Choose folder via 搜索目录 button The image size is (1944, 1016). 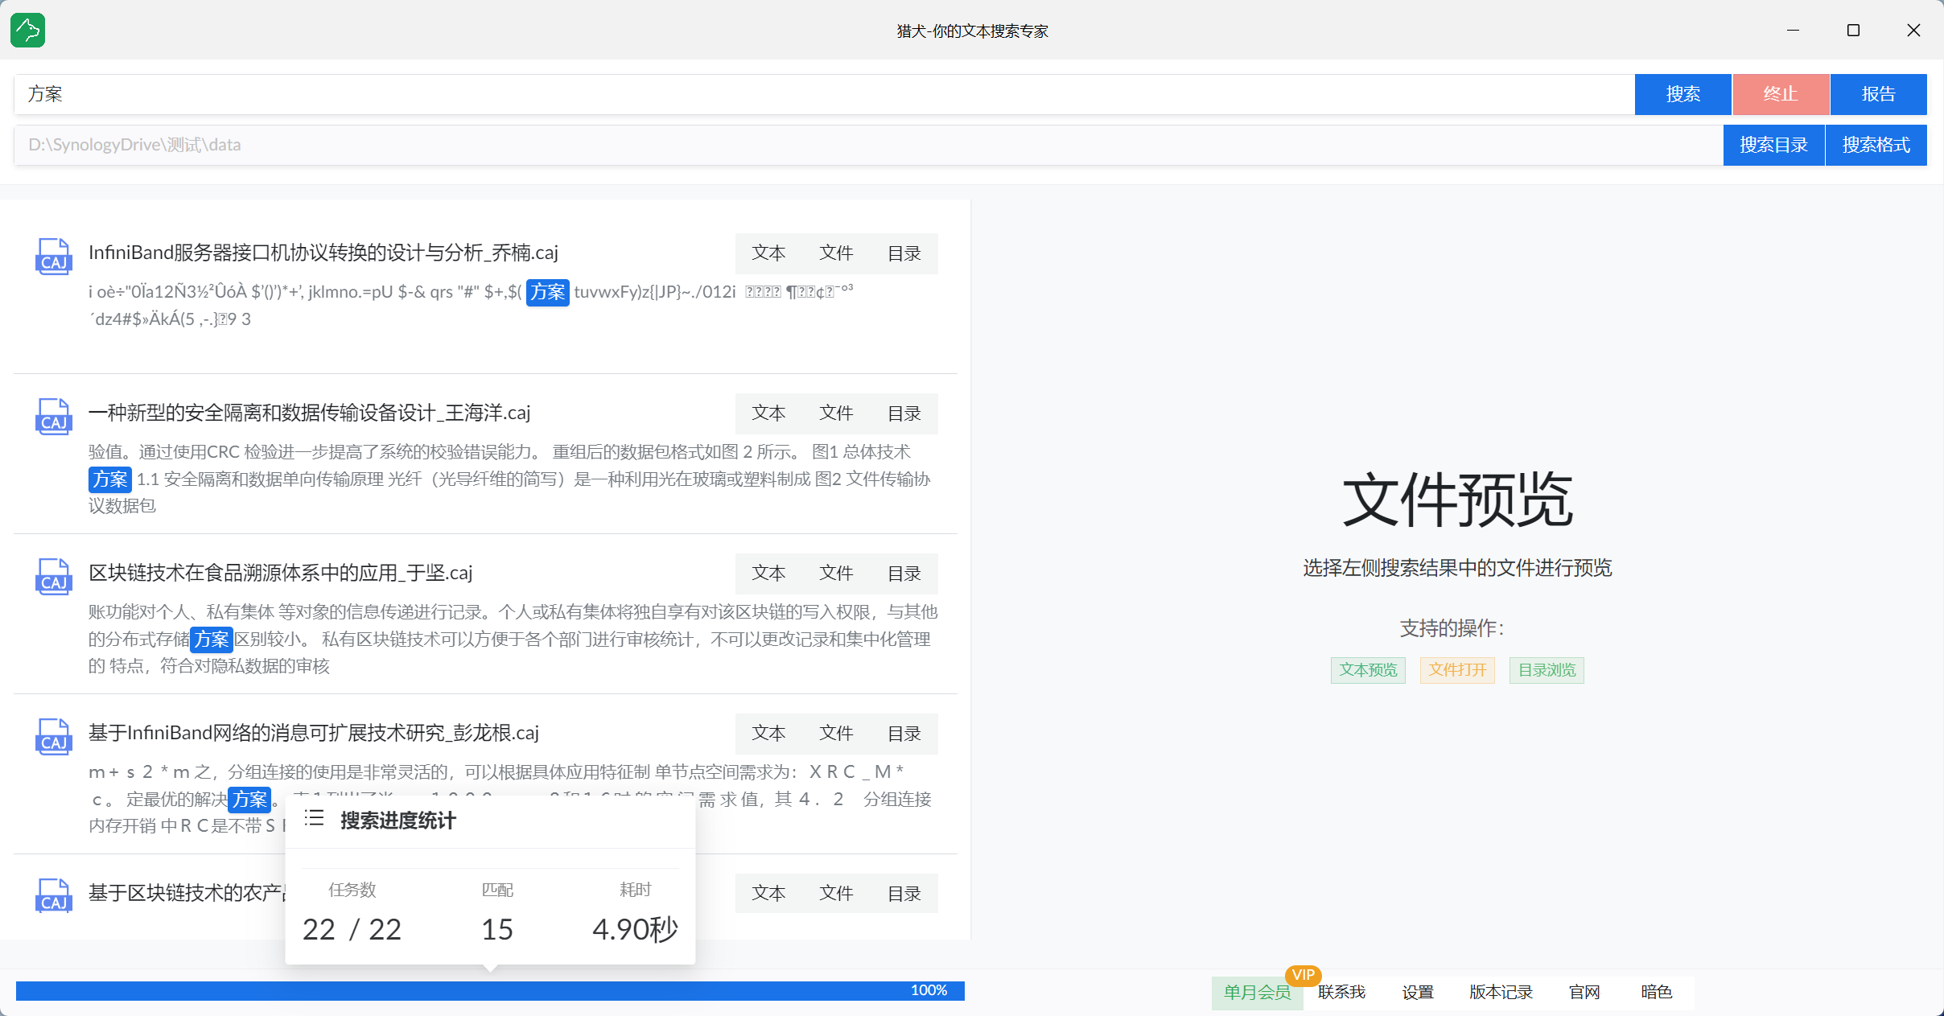[x=1773, y=145]
